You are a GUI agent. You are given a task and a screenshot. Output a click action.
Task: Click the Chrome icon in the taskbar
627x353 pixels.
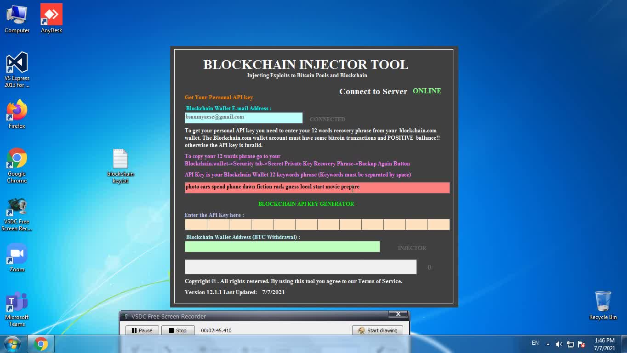point(41,344)
